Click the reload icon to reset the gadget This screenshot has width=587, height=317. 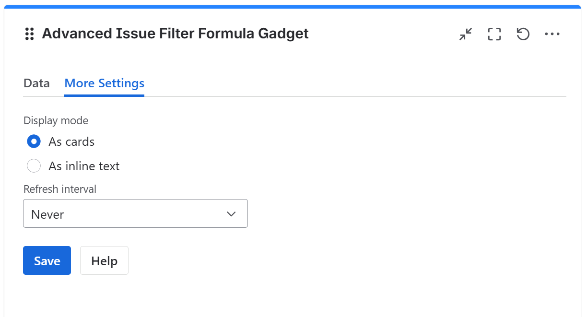523,34
